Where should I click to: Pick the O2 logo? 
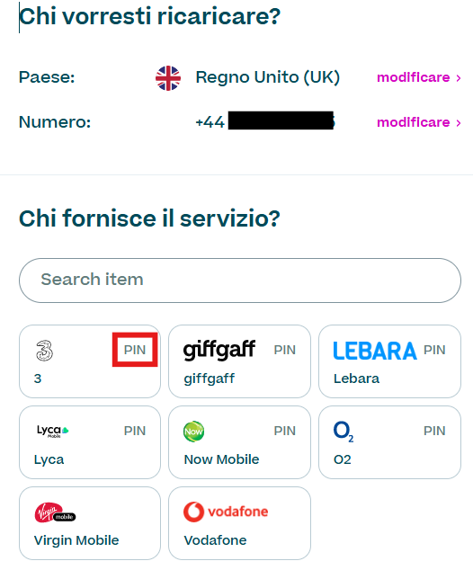point(344,432)
